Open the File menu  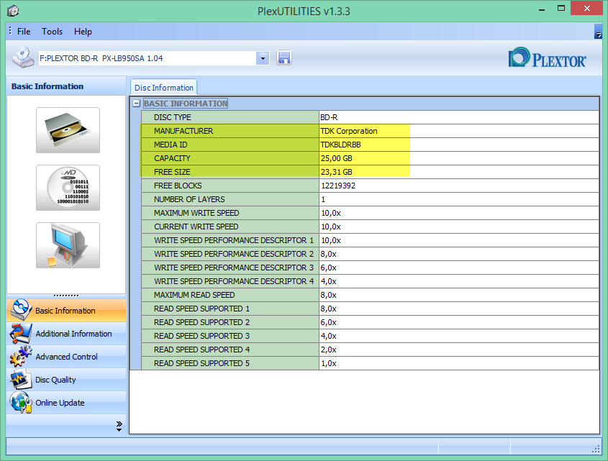tap(24, 32)
